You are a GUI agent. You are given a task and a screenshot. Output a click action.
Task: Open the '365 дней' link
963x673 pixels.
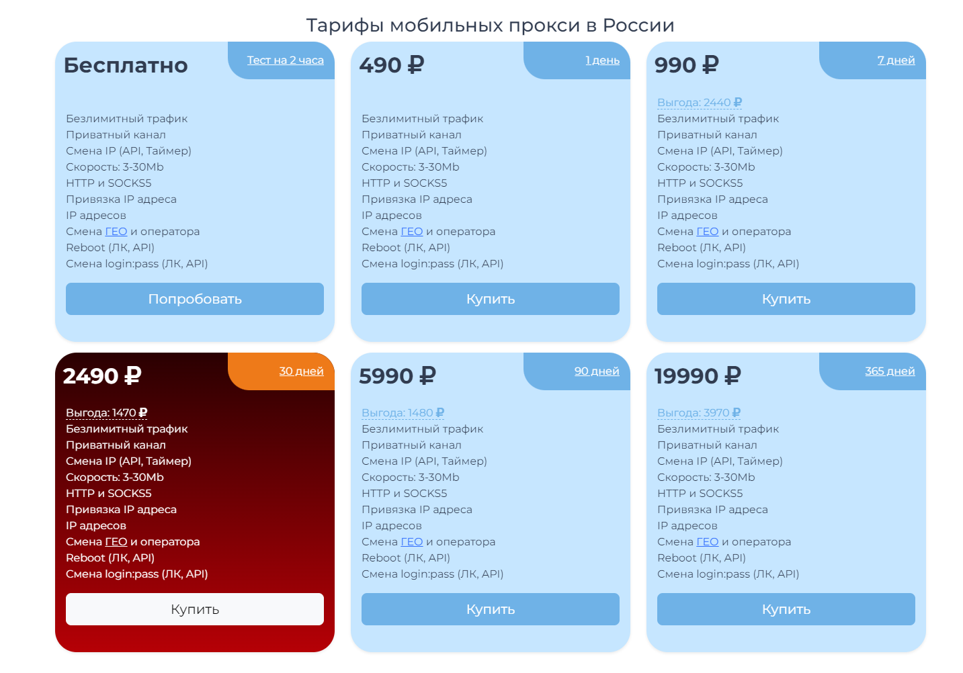pos(890,371)
